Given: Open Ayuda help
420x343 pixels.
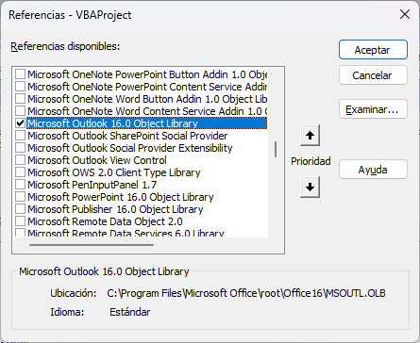Looking at the screenshot, I should point(373,170).
